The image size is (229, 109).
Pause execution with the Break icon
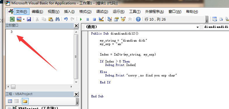(88, 19)
